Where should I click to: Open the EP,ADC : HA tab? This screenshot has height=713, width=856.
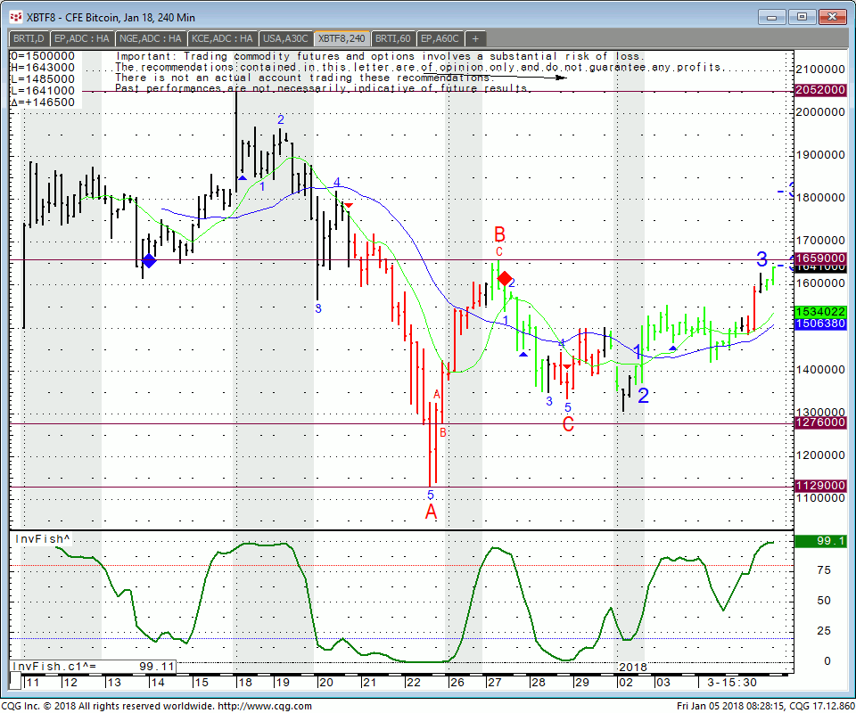pyautogui.click(x=82, y=38)
